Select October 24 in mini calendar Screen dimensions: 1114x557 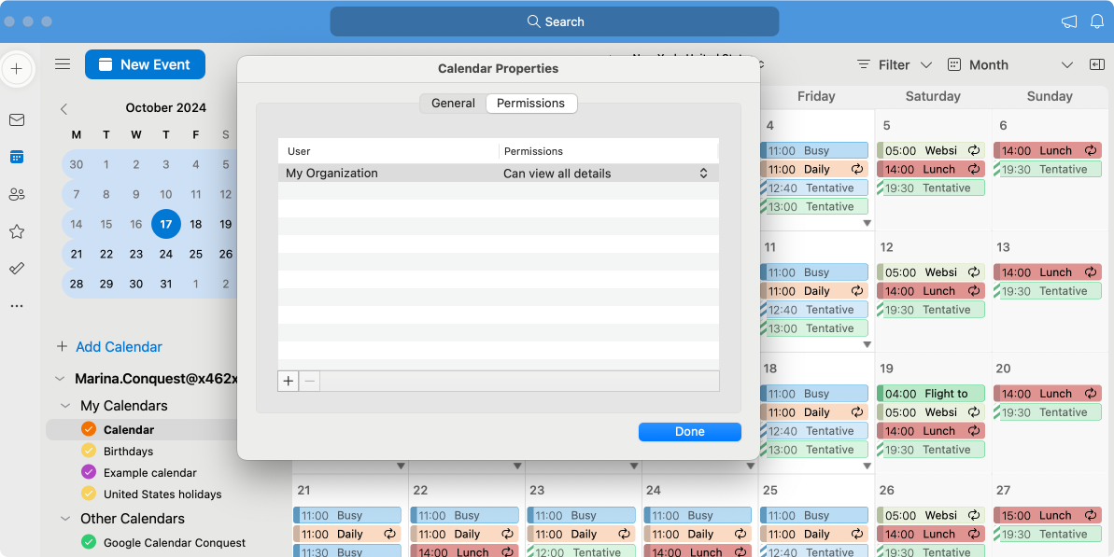165,254
